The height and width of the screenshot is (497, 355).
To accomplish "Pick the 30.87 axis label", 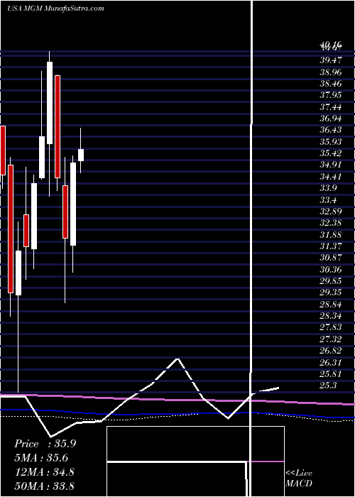I will (x=331, y=258).
